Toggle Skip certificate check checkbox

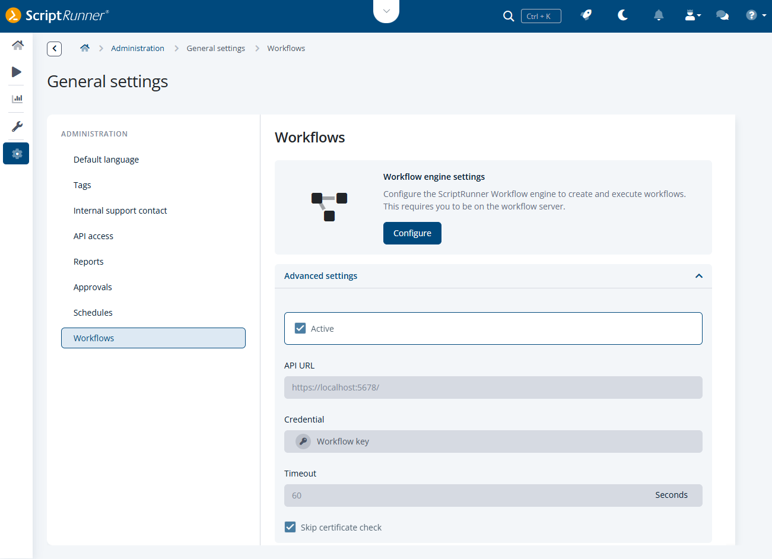[290, 527]
